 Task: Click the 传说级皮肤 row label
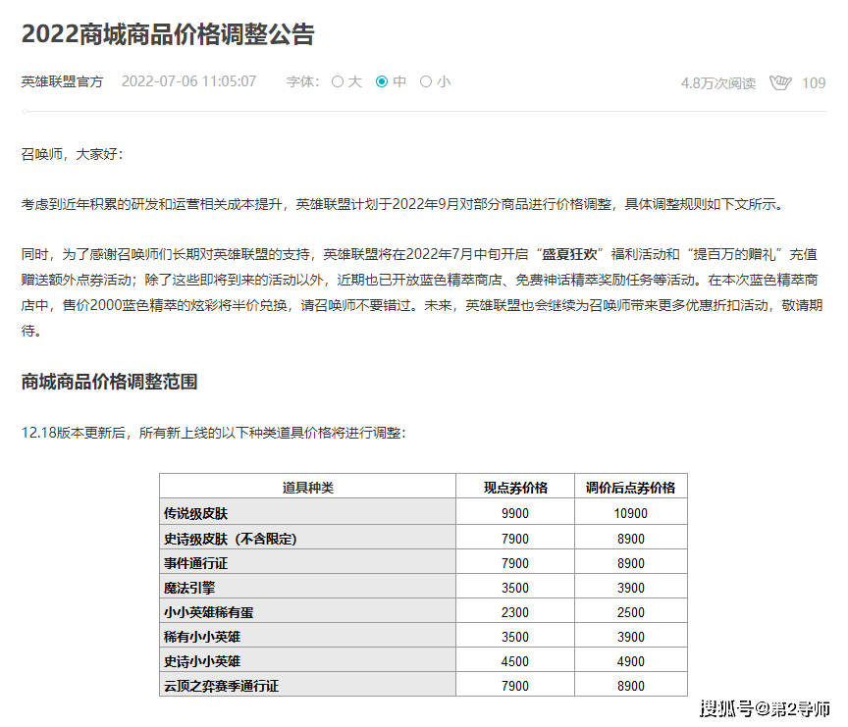point(195,513)
